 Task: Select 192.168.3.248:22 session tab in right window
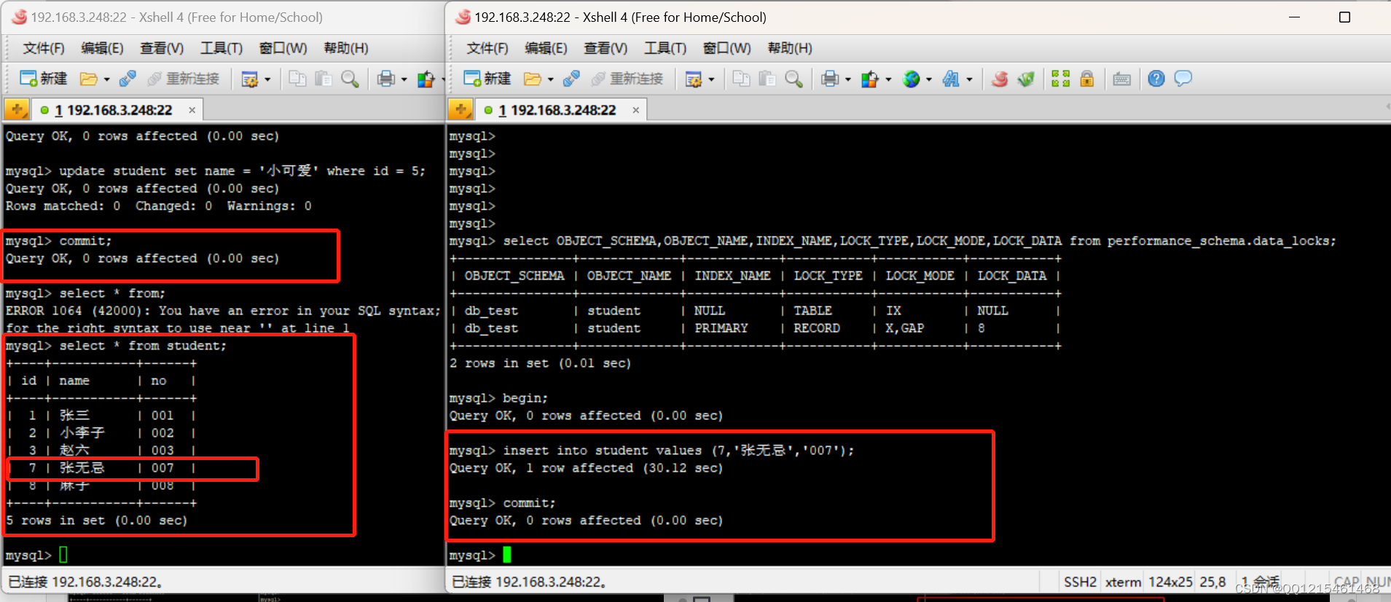[x=560, y=110]
